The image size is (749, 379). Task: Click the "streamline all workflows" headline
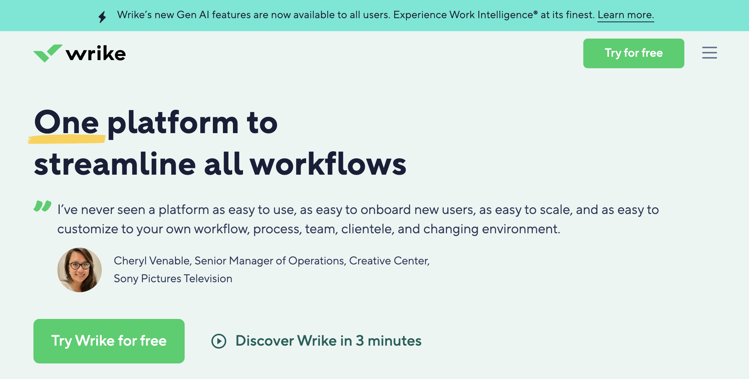click(x=220, y=164)
